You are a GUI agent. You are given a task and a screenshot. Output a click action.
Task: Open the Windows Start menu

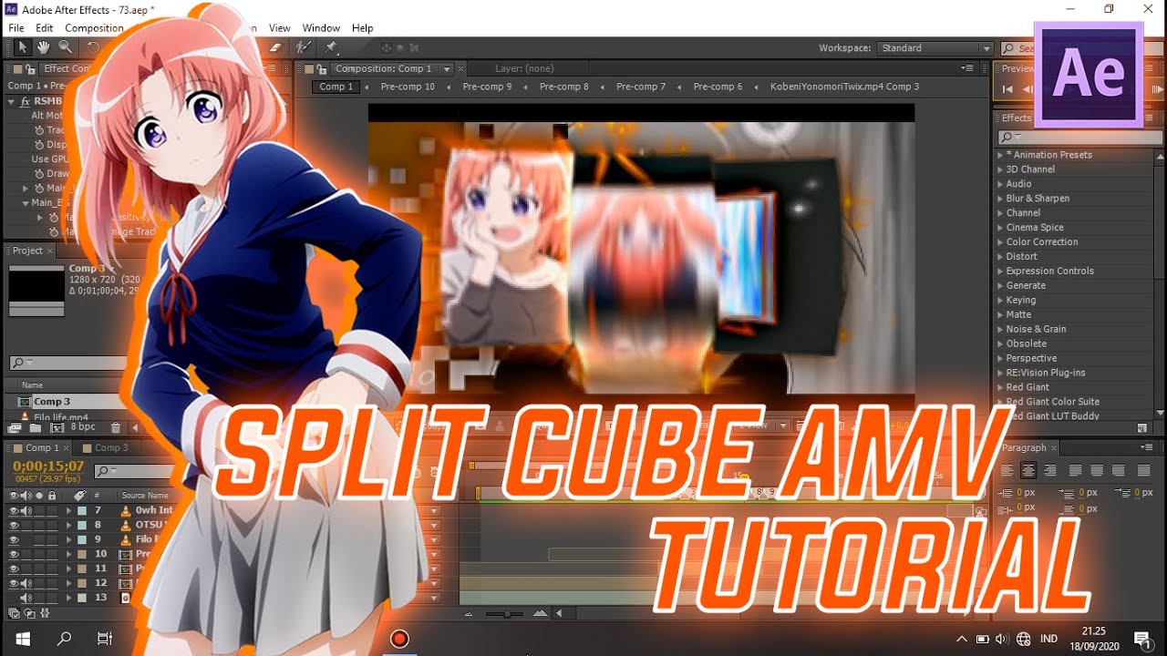click(x=22, y=639)
